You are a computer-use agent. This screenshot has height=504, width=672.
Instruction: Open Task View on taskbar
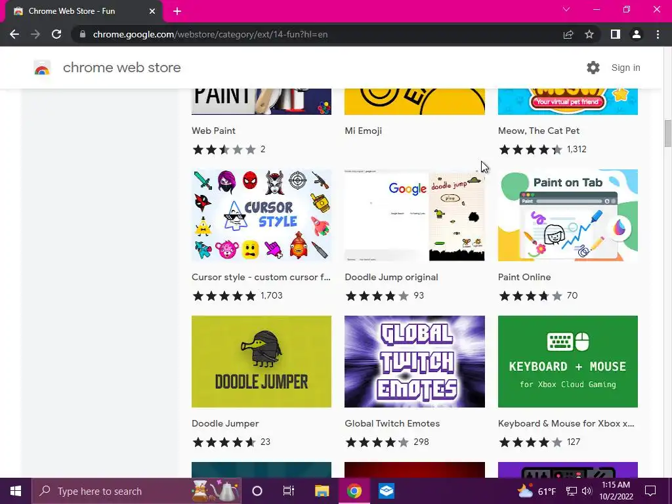point(289,491)
